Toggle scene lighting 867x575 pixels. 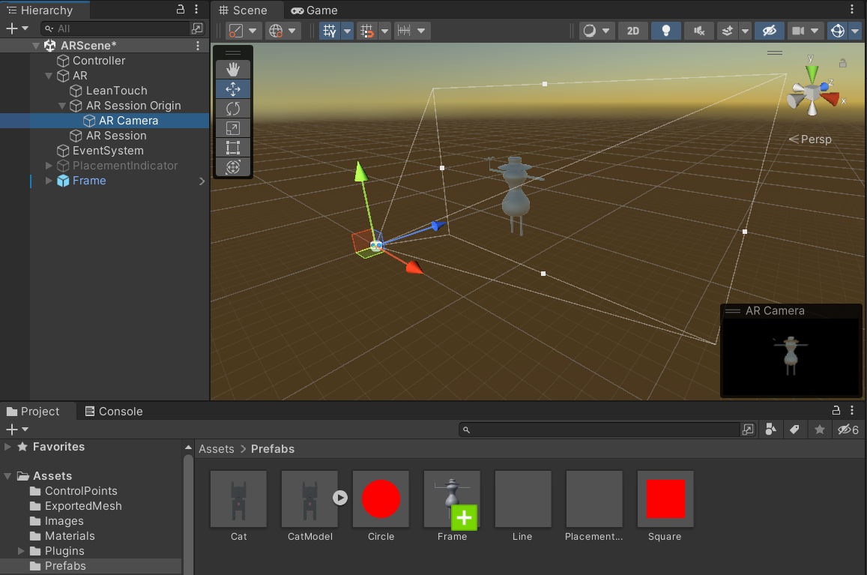[665, 31]
